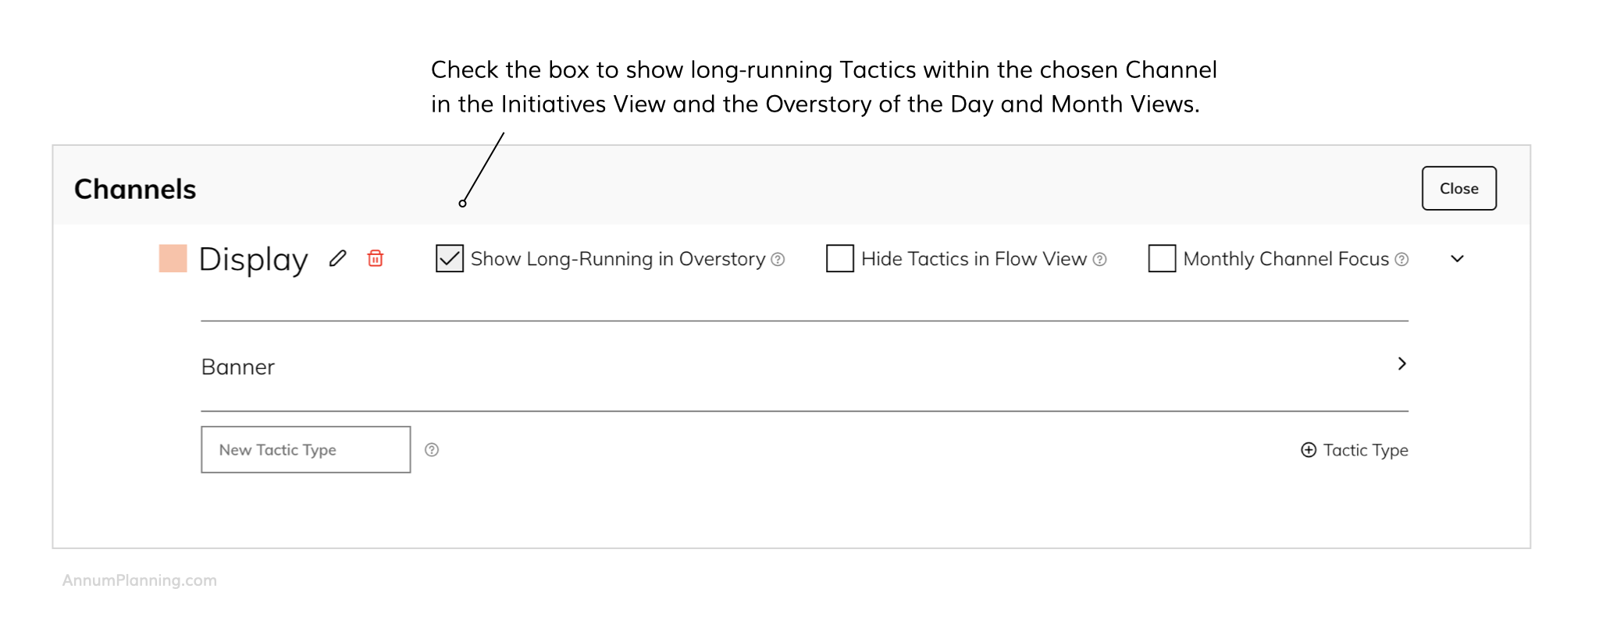The image size is (1599, 624).
Task: Enable Hide Tactics in Flow View checkbox
Action: (840, 258)
